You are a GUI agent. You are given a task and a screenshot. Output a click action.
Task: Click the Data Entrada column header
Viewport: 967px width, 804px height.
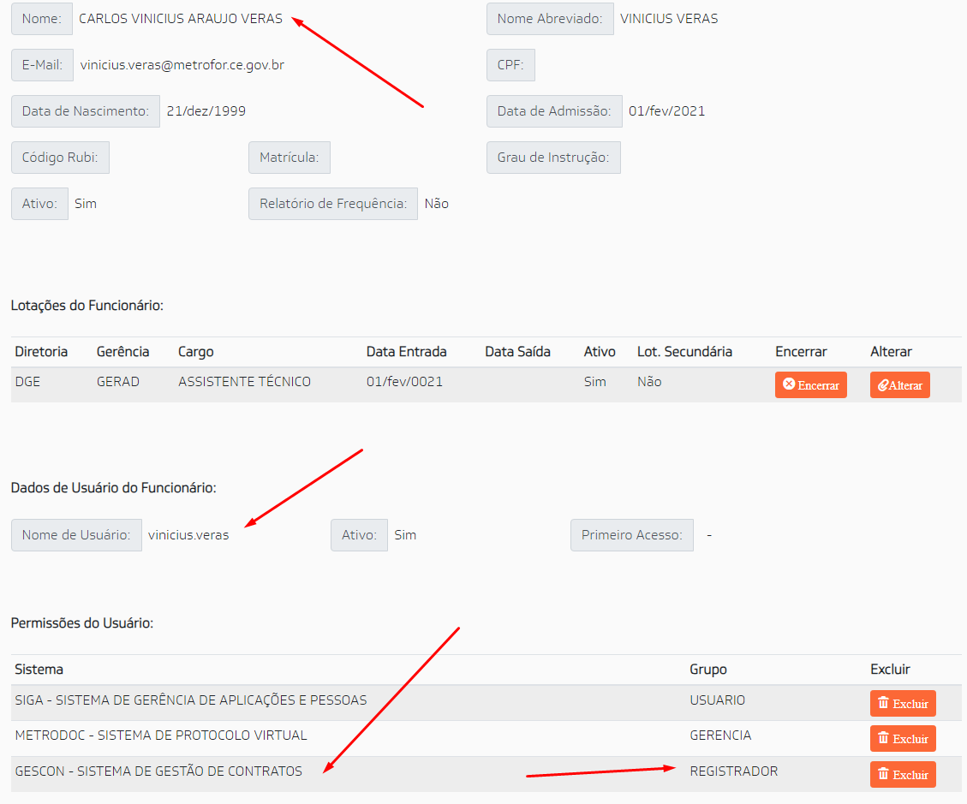tap(406, 351)
